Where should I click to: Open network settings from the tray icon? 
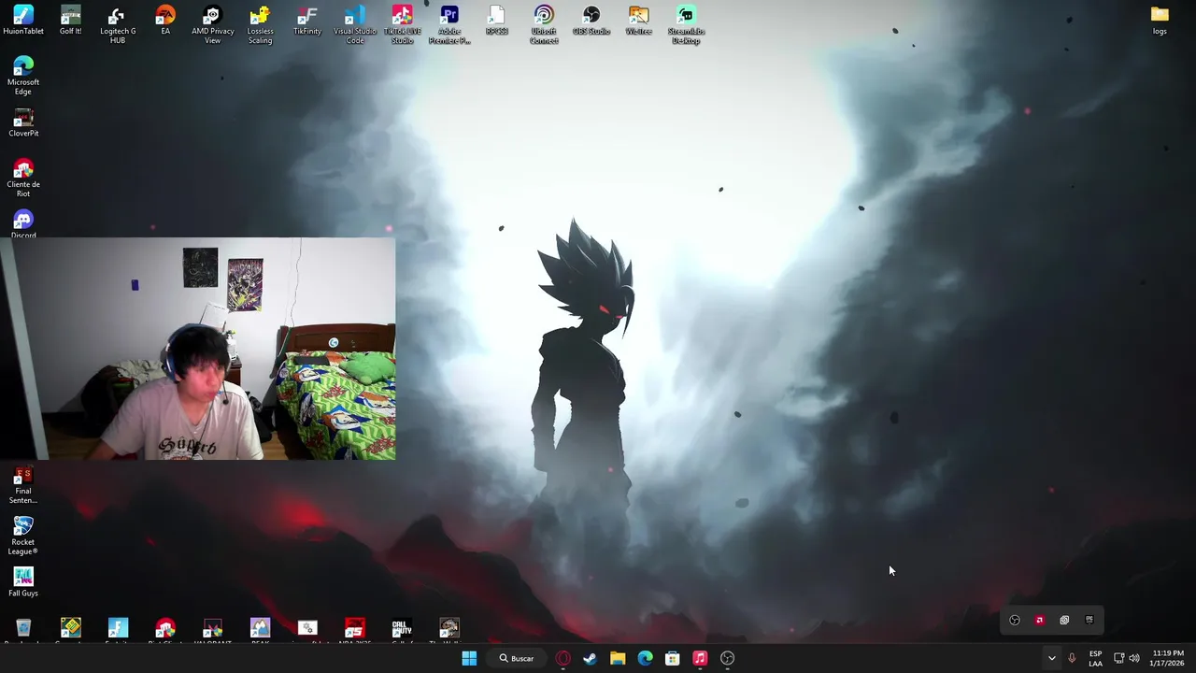pyautogui.click(x=1118, y=658)
